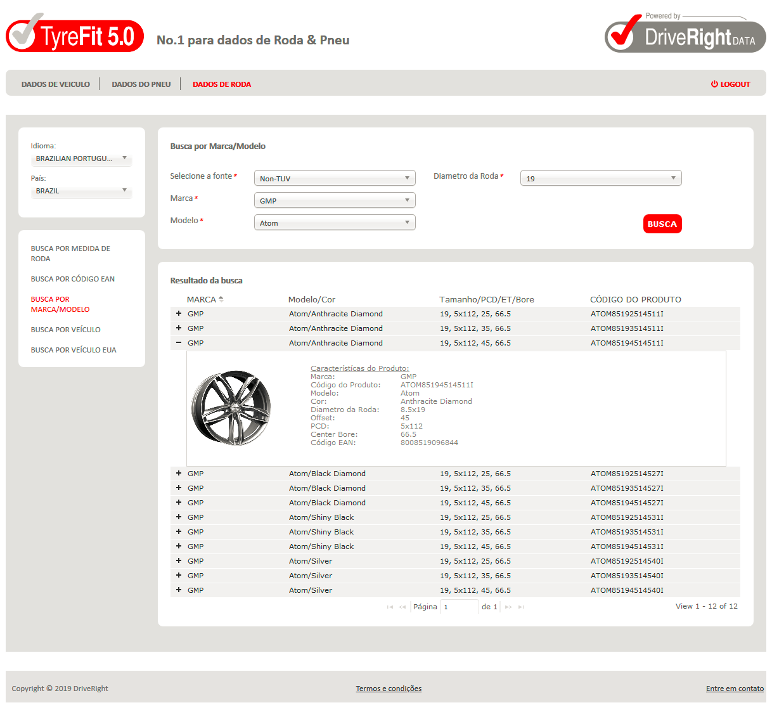Click the Modelo/Cor column header
772x705 pixels.
tap(312, 299)
